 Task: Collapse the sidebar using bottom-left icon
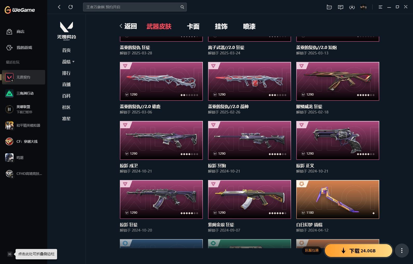10,254
